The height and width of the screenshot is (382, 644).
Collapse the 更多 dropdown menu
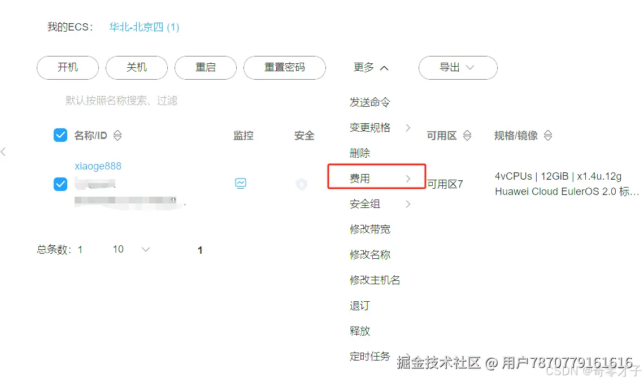tap(371, 68)
